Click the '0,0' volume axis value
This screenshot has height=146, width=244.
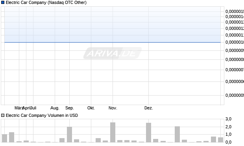click(x=228, y=142)
